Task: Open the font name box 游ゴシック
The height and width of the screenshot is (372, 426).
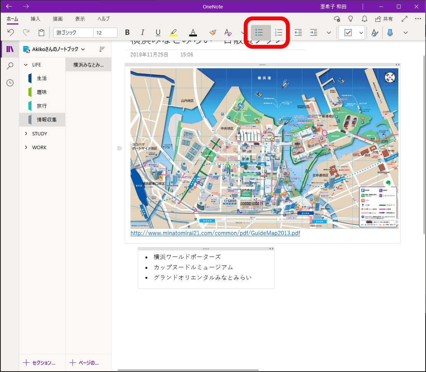Action: 73,33
